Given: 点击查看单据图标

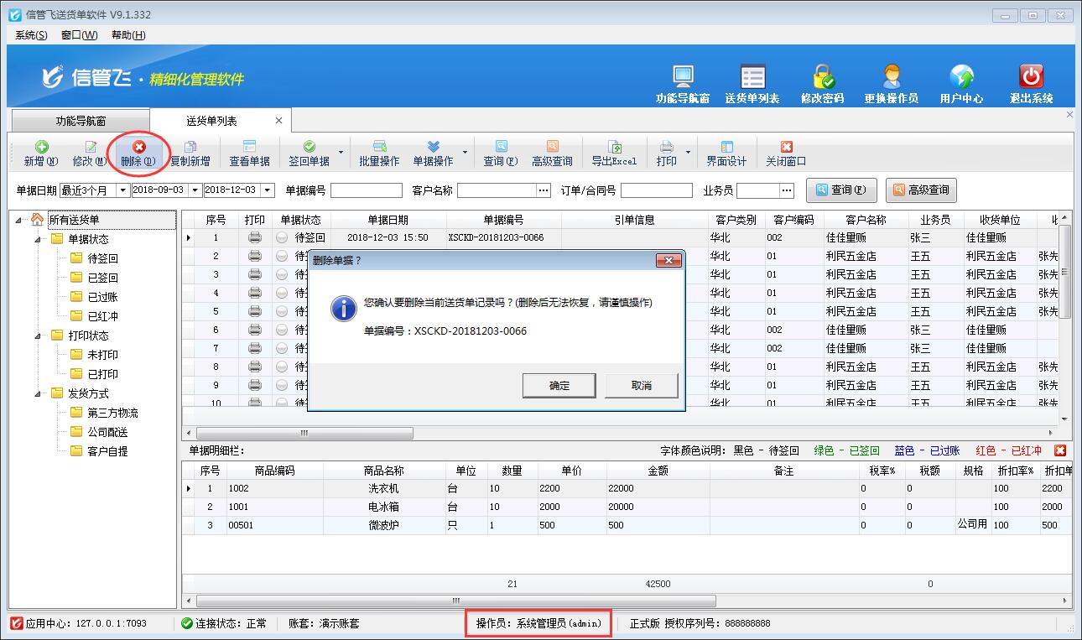Looking at the screenshot, I should click(x=249, y=152).
